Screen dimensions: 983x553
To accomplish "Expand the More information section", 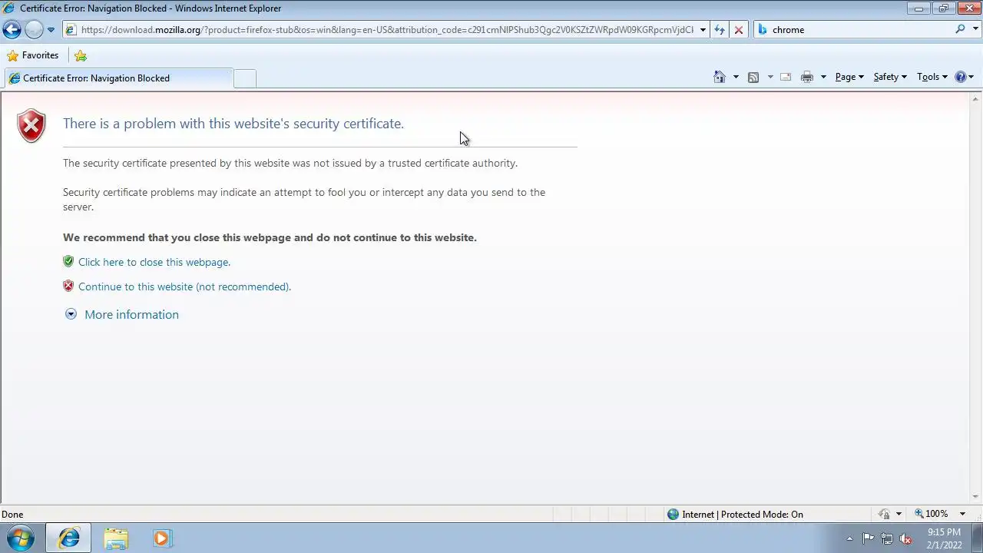I will (71, 314).
